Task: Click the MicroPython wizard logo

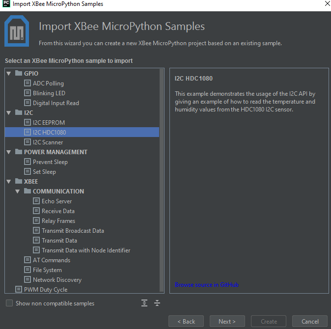Action: click(17, 31)
